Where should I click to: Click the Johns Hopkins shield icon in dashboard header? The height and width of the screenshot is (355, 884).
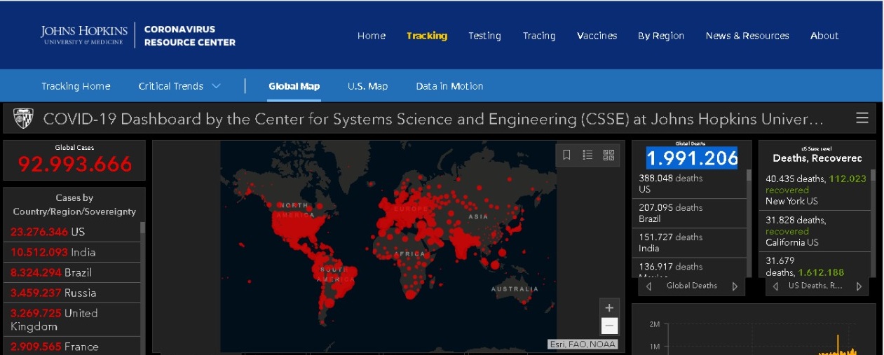pos(23,119)
